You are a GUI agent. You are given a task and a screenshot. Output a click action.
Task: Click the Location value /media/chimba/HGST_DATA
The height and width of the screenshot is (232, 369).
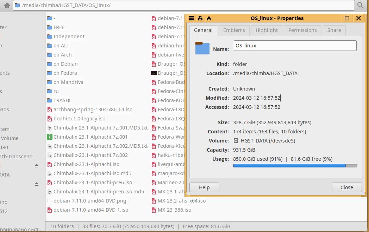click(265, 73)
